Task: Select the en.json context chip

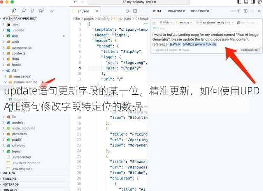Action: (184, 23)
